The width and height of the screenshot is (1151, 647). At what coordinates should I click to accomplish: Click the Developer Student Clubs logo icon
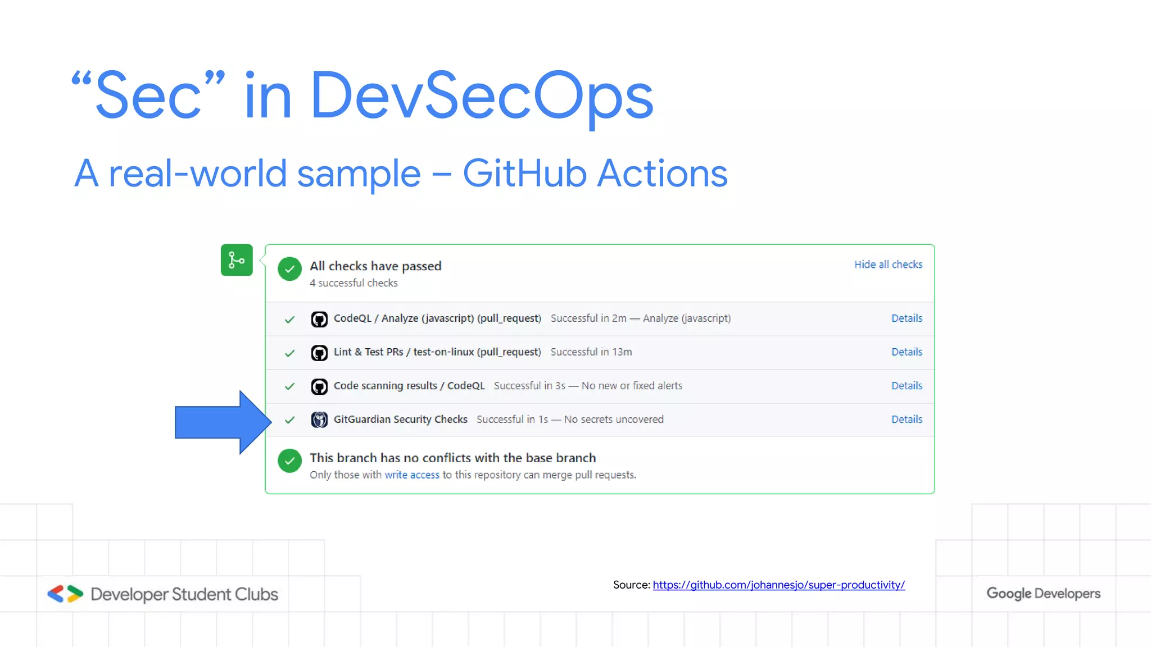pyautogui.click(x=65, y=594)
